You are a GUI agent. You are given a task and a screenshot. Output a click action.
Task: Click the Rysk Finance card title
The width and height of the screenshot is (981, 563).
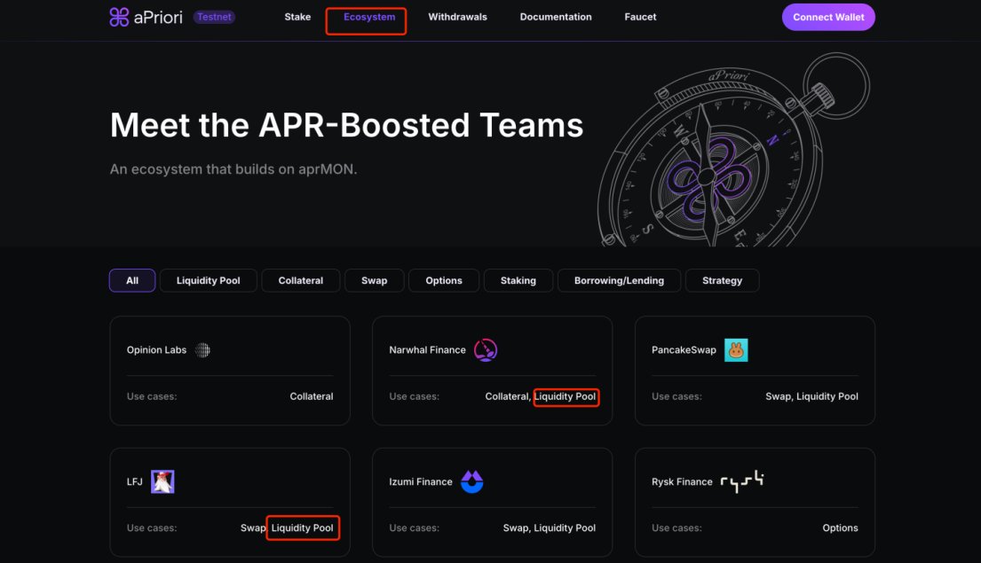(682, 481)
